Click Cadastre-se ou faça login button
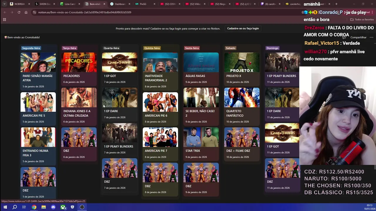Viewport: 376px width, 211px height. (243, 28)
